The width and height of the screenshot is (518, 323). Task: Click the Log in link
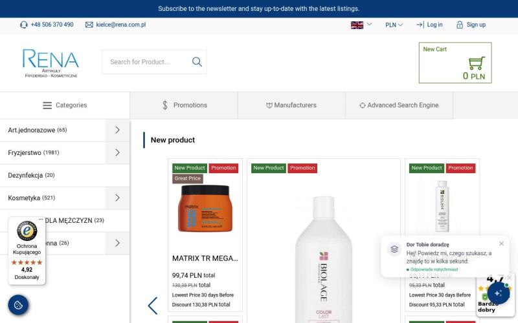(429, 25)
